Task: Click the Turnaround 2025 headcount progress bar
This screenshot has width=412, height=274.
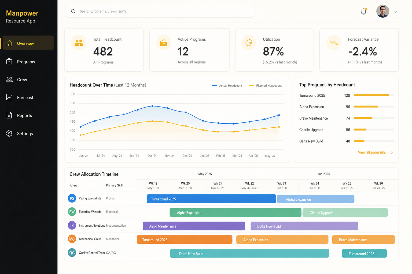Action: (x=374, y=95)
